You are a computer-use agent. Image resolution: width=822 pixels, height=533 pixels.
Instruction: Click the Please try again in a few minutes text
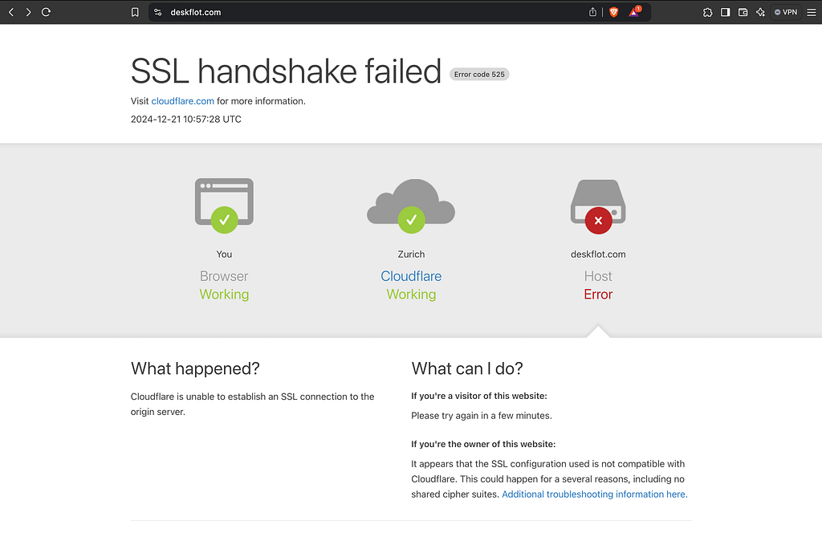coord(482,416)
